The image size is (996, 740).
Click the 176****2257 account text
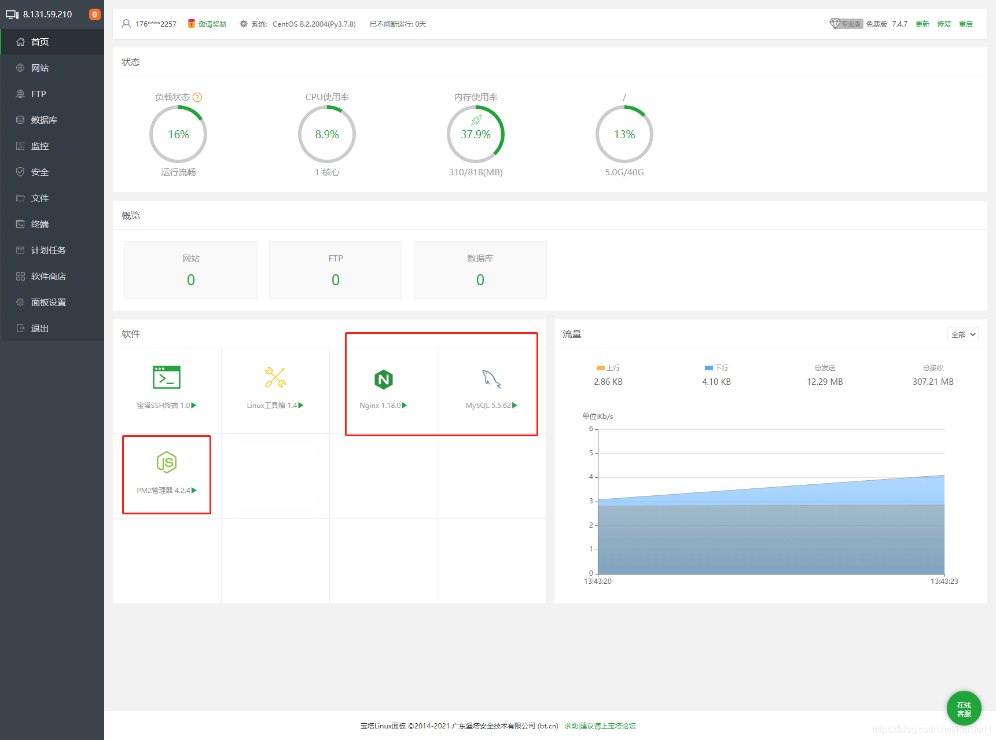[156, 24]
